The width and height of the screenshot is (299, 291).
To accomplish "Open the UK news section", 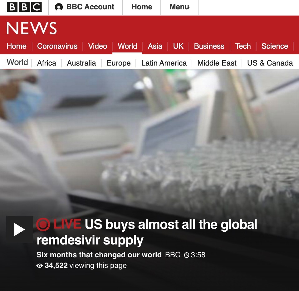I will pyautogui.click(x=178, y=46).
